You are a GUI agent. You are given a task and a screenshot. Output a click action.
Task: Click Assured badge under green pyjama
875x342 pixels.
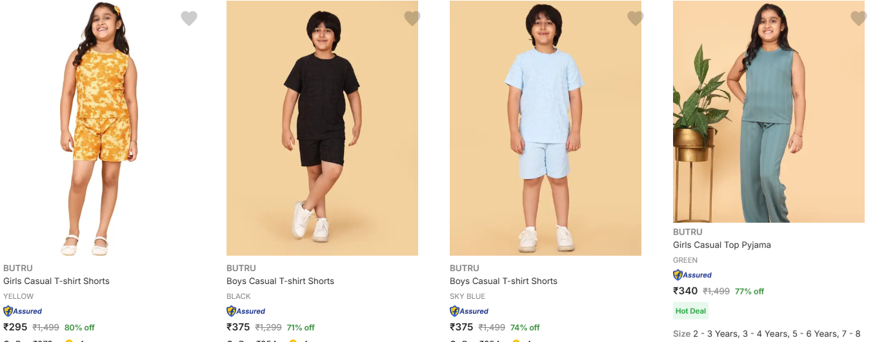click(692, 275)
